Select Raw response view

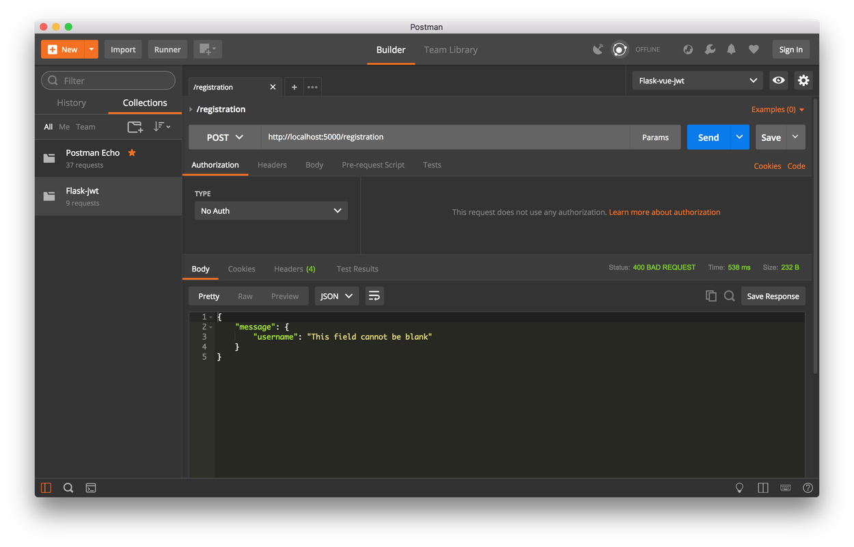coord(245,296)
